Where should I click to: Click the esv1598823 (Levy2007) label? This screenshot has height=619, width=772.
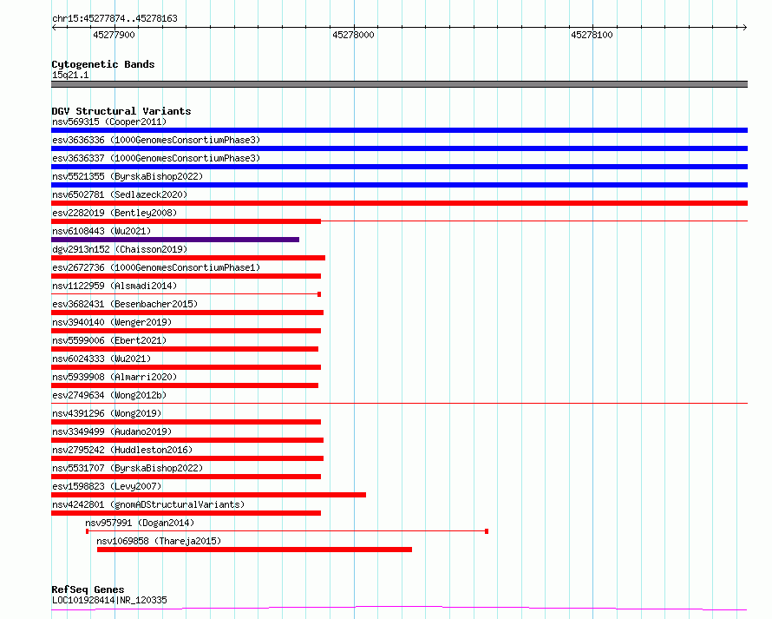(107, 486)
